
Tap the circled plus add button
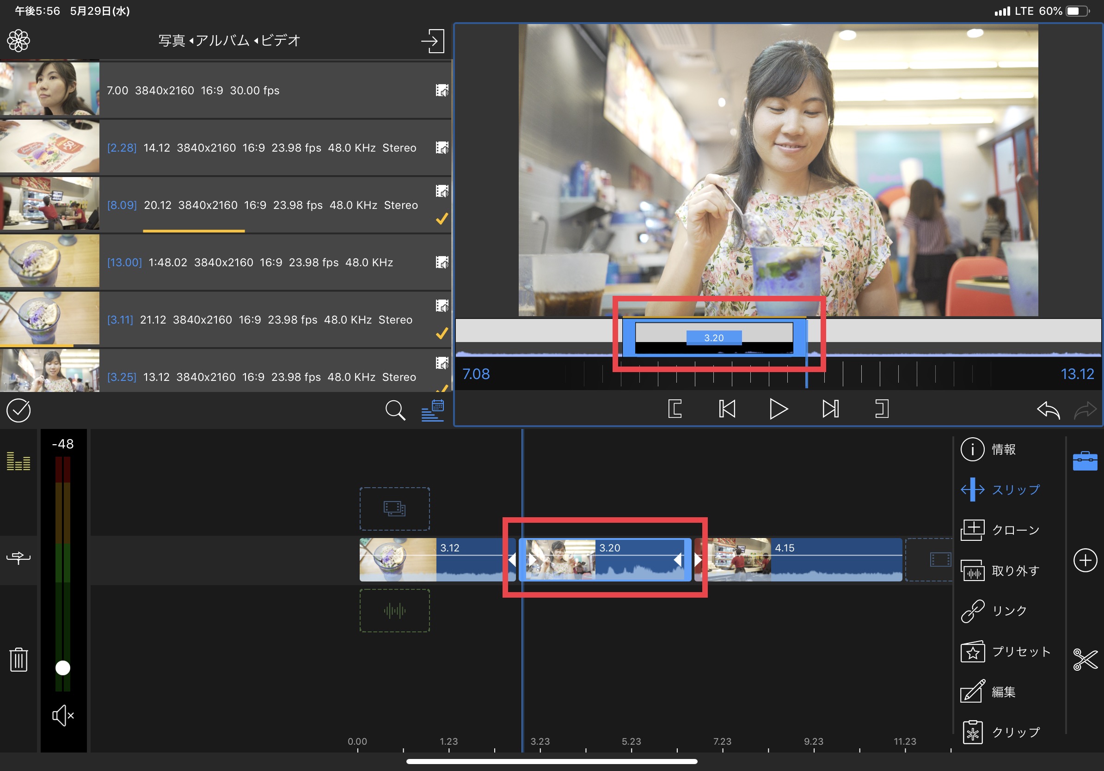1085,560
